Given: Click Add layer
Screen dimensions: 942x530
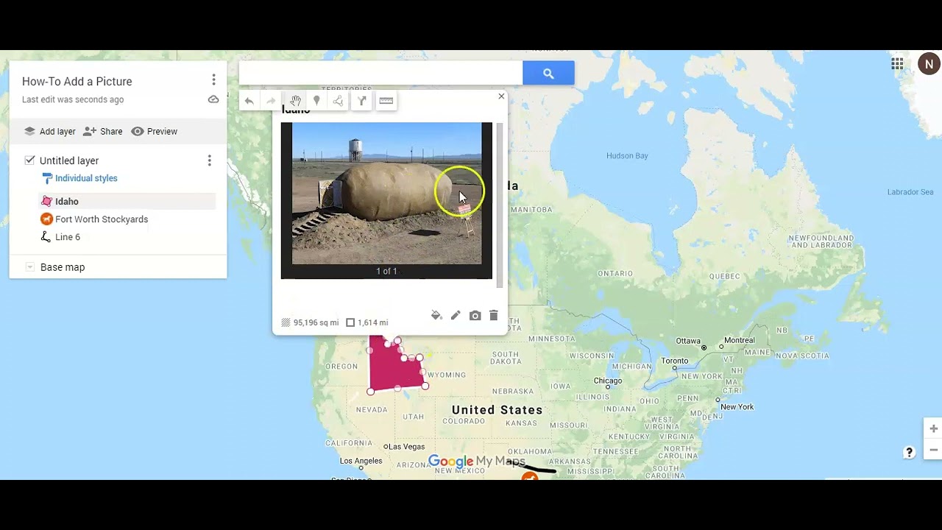Looking at the screenshot, I should click(49, 131).
